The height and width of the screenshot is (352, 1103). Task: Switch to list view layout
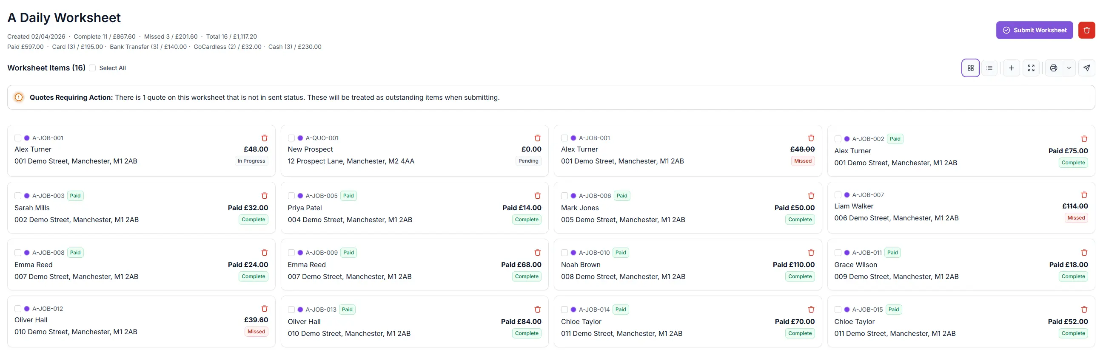tap(989, 68)
